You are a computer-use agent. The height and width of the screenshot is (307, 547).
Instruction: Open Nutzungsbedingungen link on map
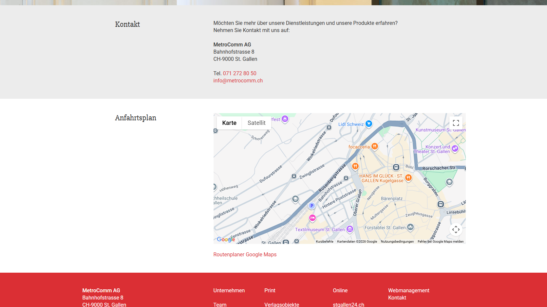[x=397, y=242]
